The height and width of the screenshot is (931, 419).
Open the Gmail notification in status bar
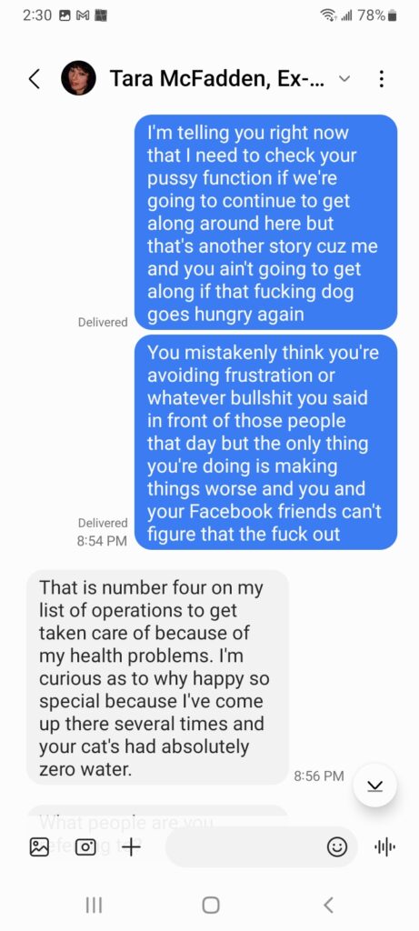[x=84, y=16]
